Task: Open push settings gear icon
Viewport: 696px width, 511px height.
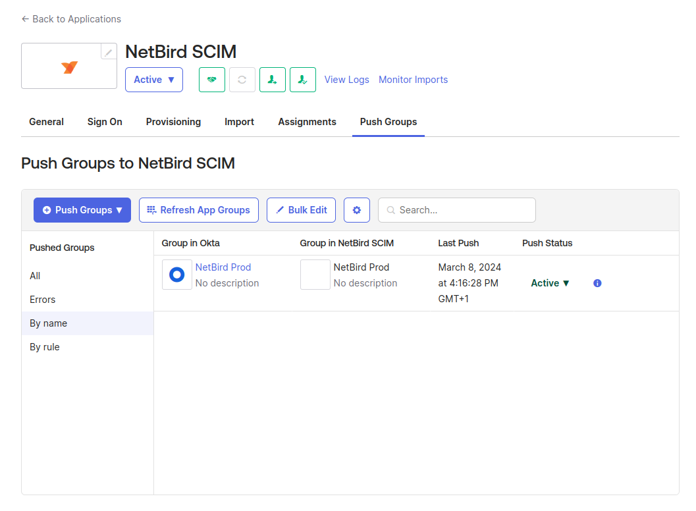Action: coord(357,210)
